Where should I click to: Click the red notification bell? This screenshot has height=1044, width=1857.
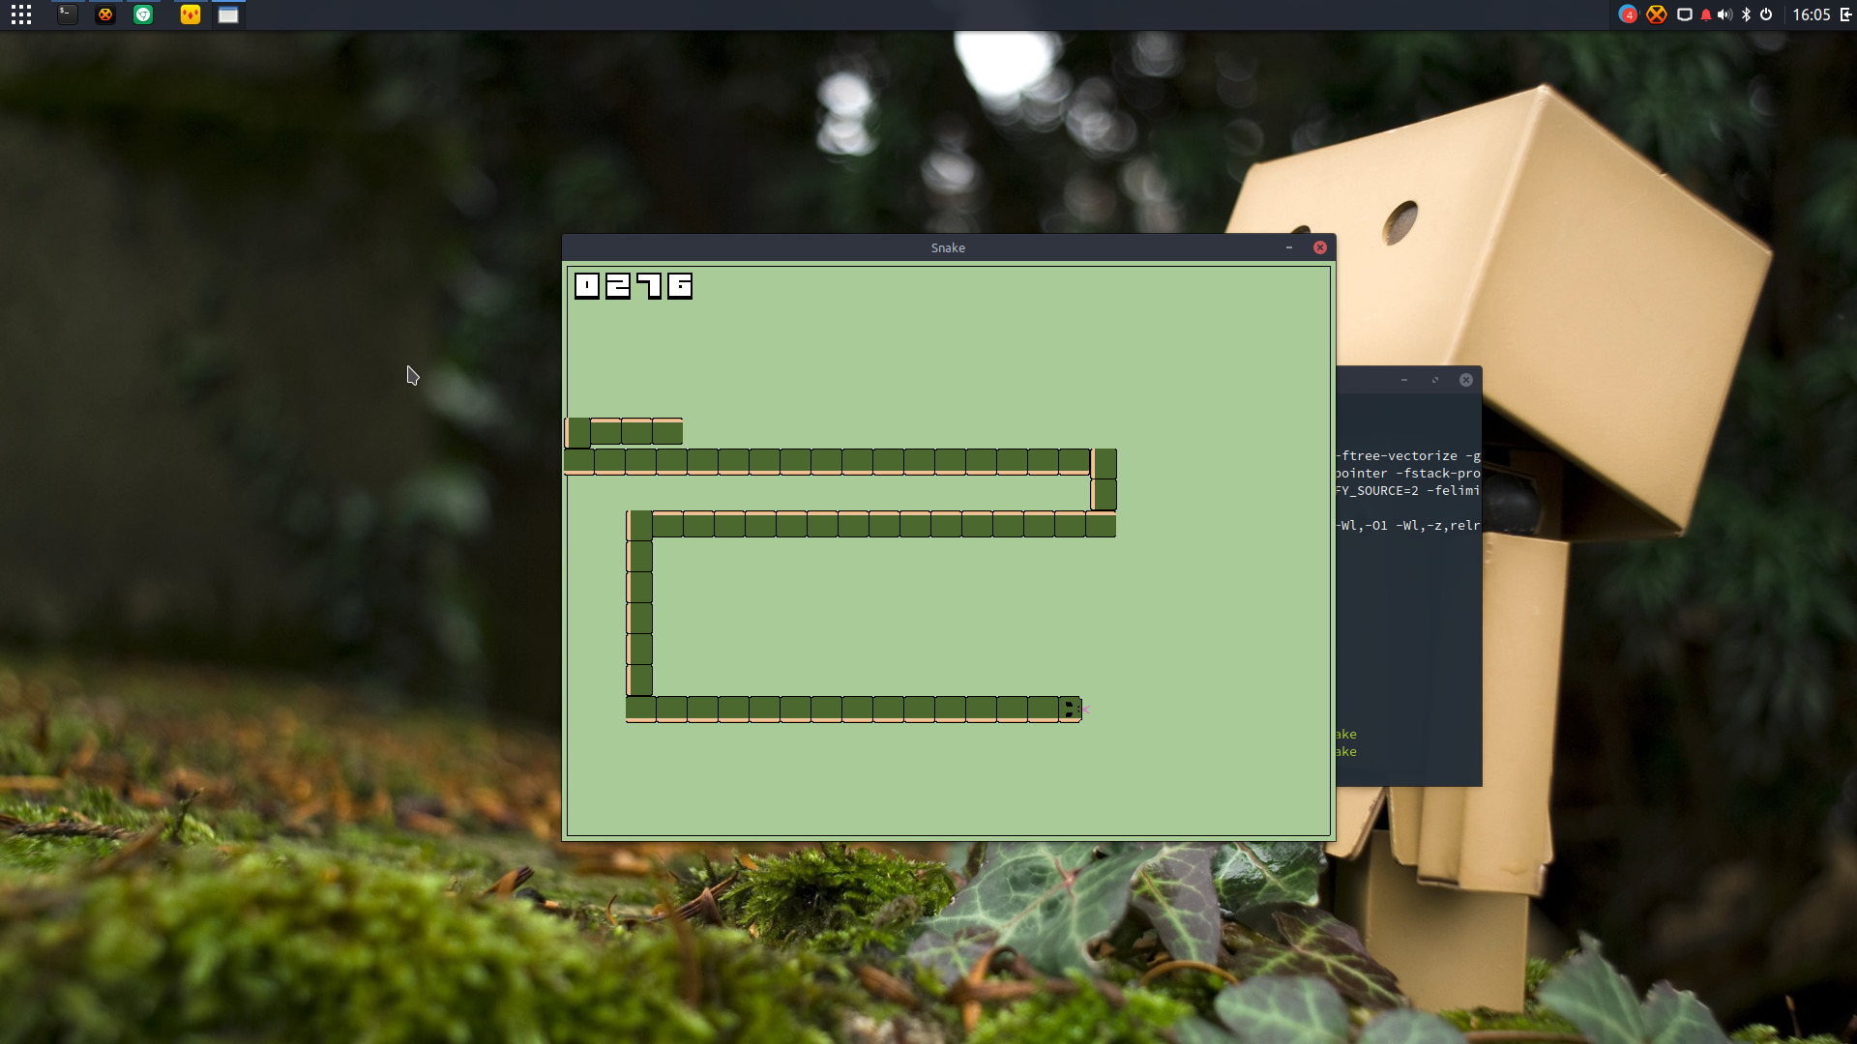[x=1705, y=14]
